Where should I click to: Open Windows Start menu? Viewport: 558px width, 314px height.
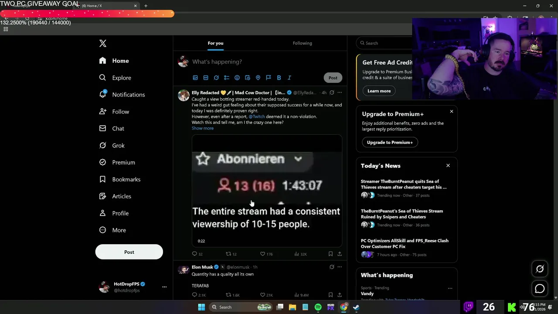point(201,307)
